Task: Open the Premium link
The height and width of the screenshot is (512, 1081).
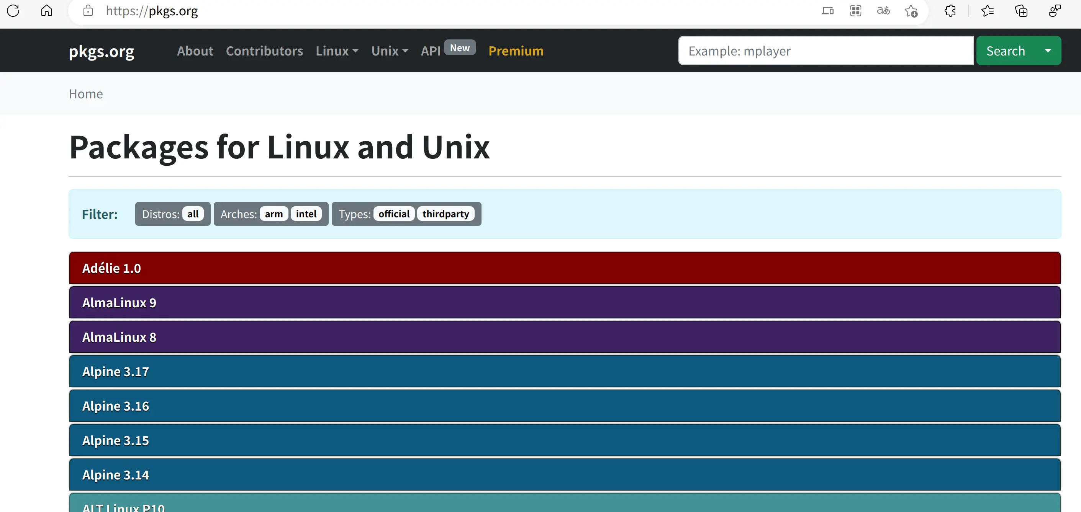Action: click(x=516, y=51)
